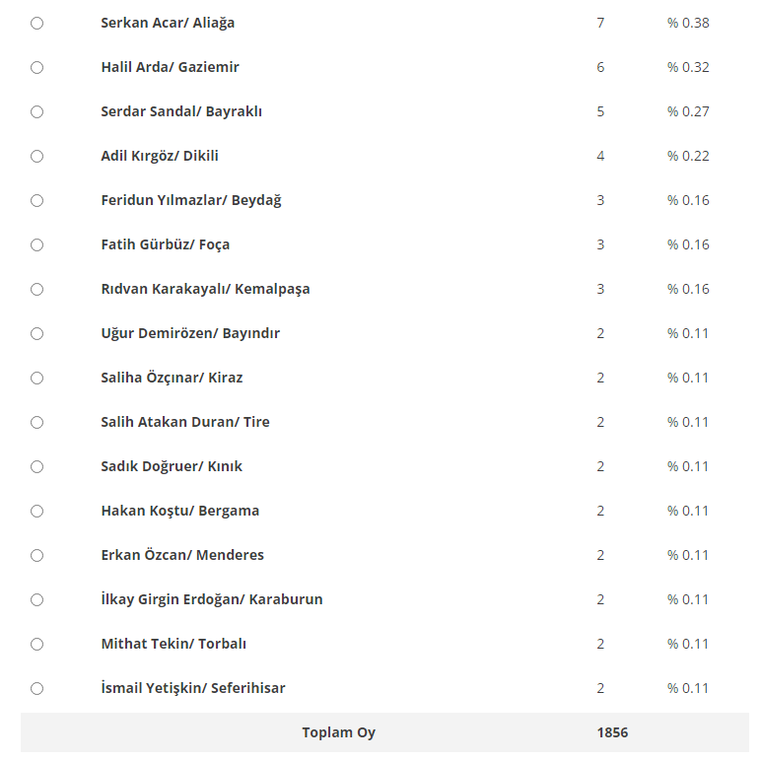Select the Serkan Acar/ Aliağa radio button
Viewport: 761px width, 761px height.
[x=37, y=24]
